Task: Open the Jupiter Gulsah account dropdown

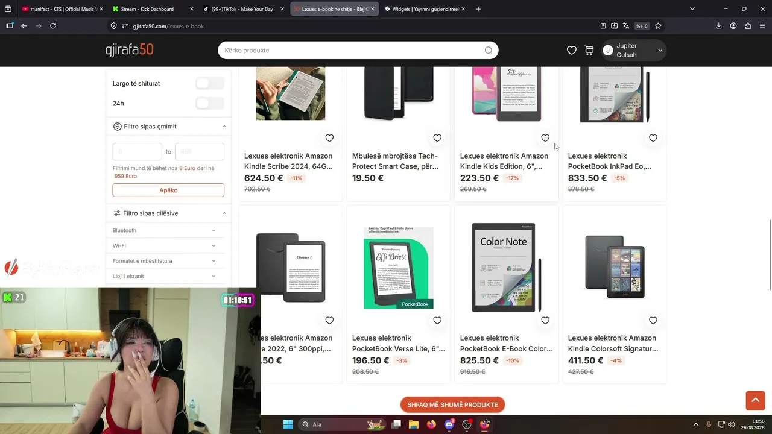Action: tap(634, 51)
